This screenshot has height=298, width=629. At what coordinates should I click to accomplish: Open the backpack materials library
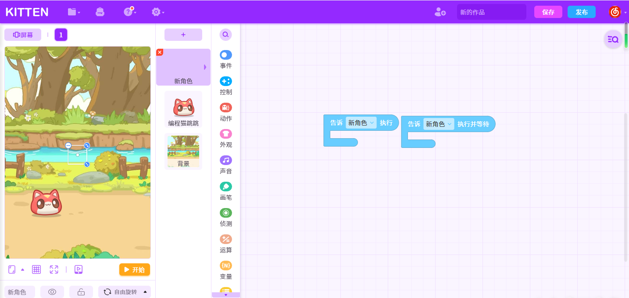100,12
